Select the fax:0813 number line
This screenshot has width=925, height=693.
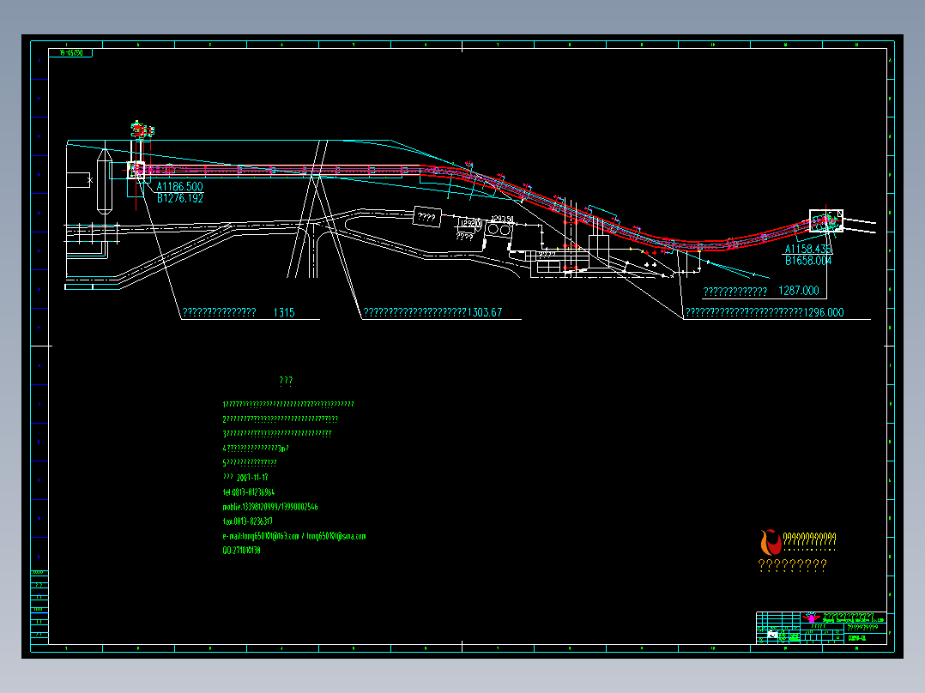point(247,521)
